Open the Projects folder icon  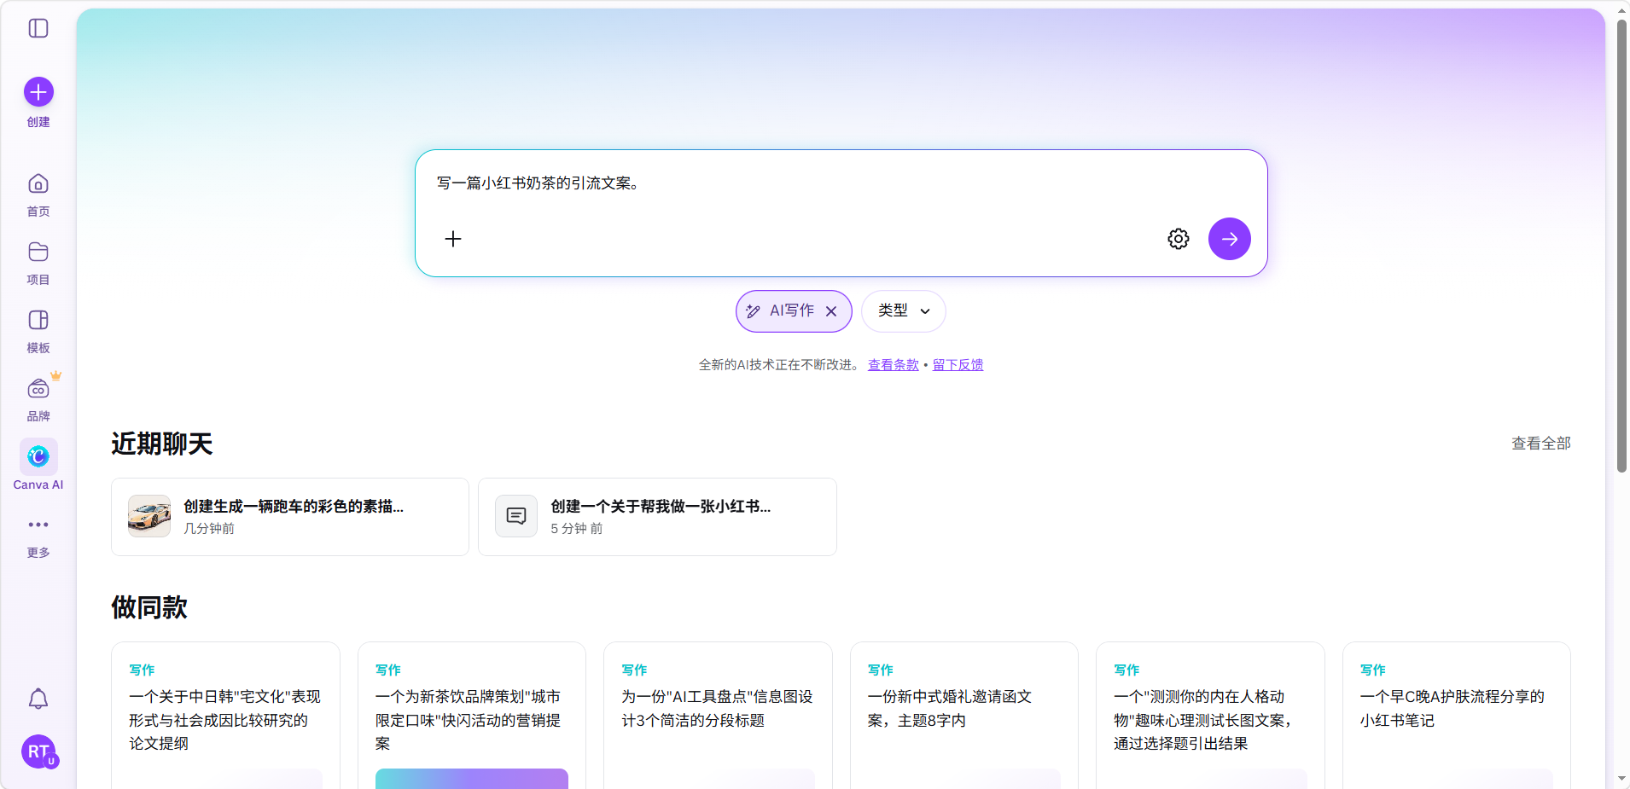tap(38, 252)
